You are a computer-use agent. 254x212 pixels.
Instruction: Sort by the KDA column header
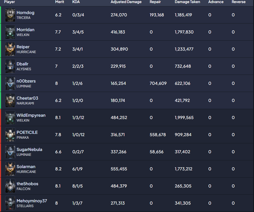coord(76,2)
